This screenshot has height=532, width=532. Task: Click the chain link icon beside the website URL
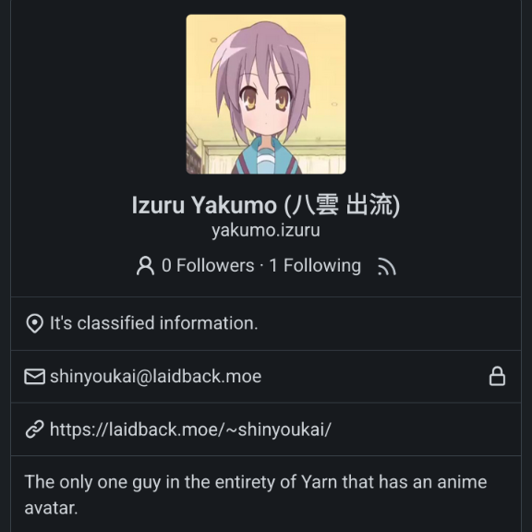coord(34,429)
